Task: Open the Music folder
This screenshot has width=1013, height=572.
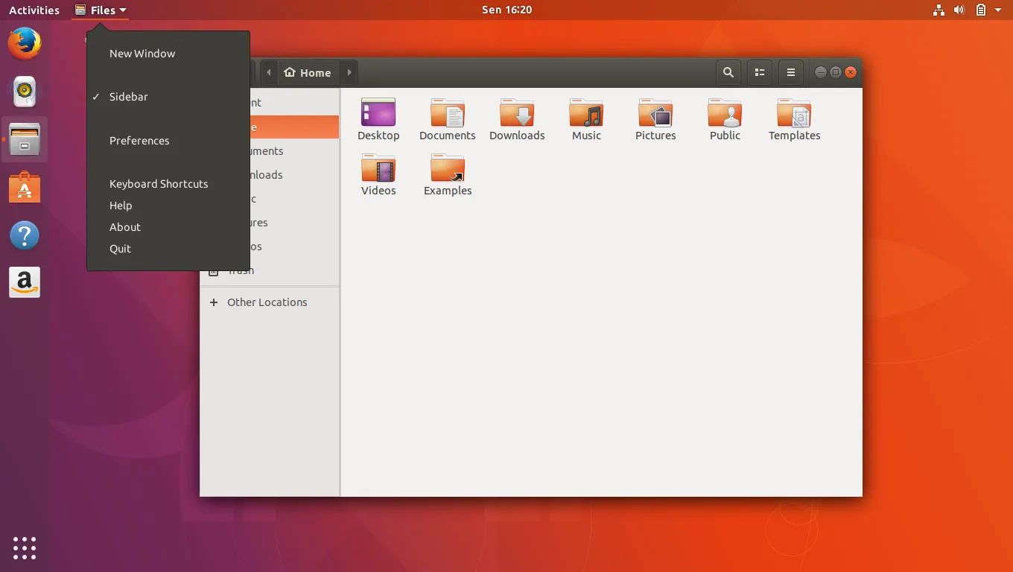Action: 586,119
